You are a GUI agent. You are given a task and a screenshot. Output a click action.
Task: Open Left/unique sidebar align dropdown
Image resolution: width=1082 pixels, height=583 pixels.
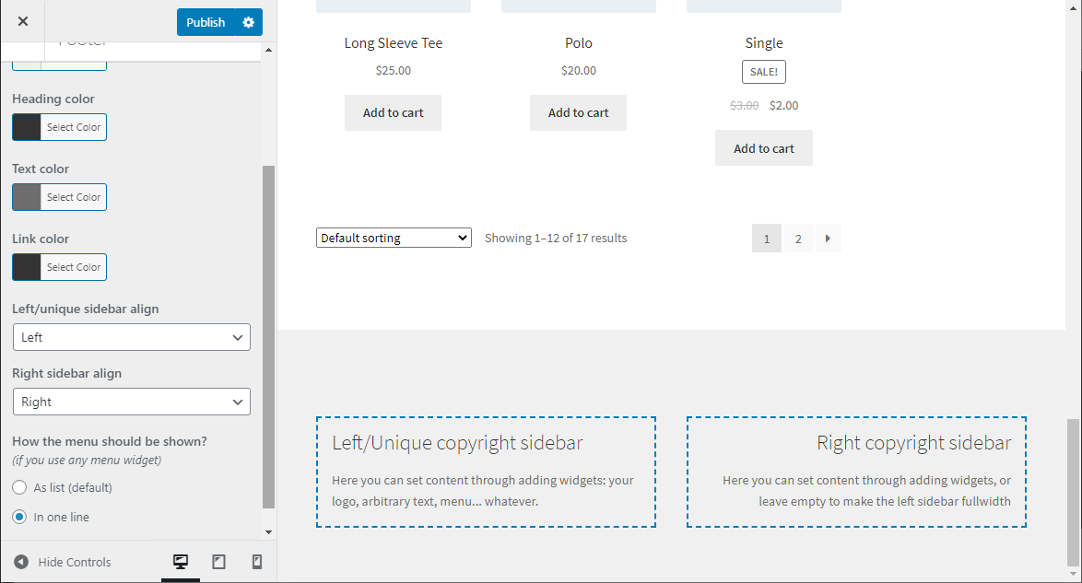[x=132, y=337]
